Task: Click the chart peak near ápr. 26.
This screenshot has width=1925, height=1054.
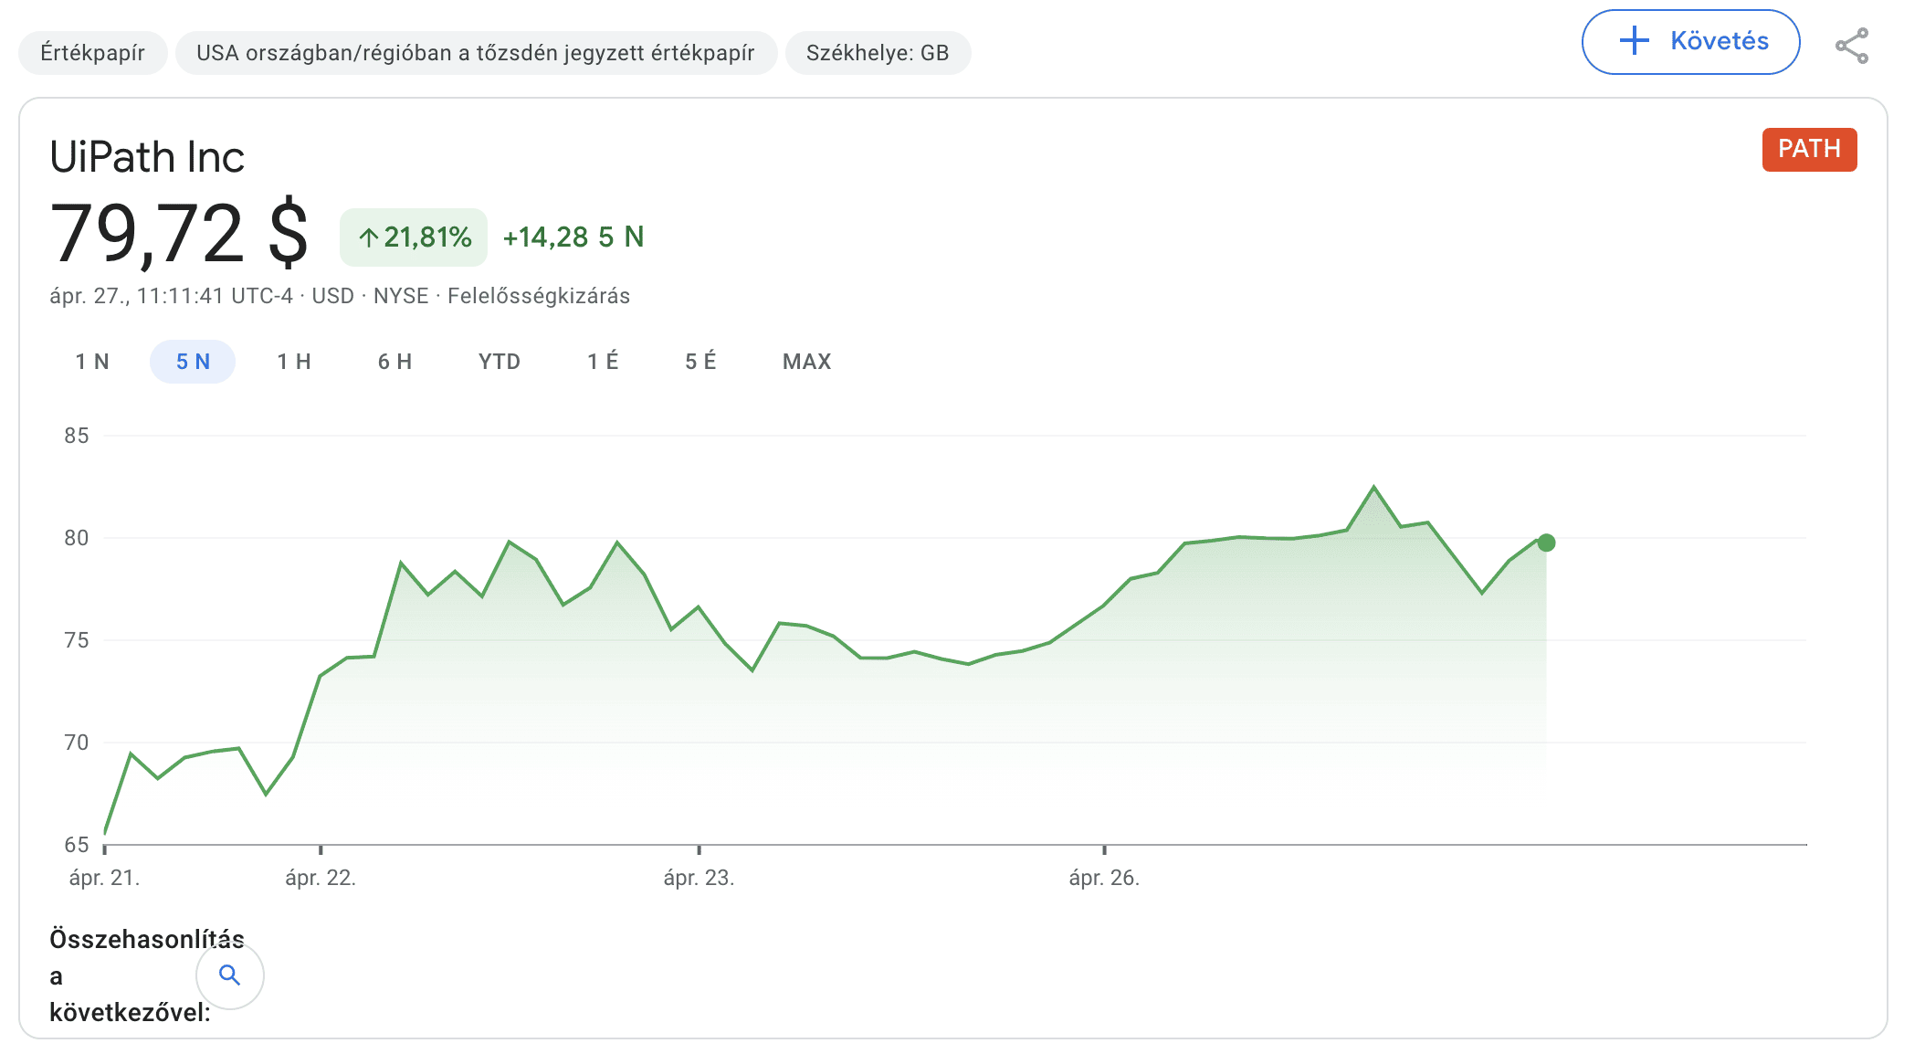Action: [1373, 487]
